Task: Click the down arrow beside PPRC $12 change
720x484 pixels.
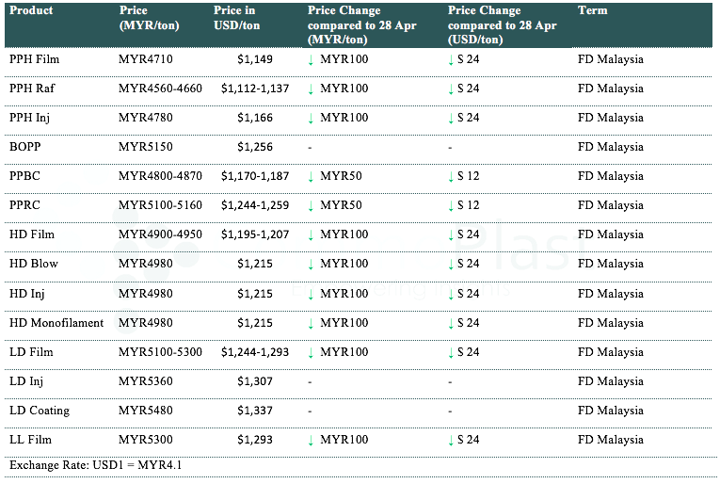Action: (452, 206)
